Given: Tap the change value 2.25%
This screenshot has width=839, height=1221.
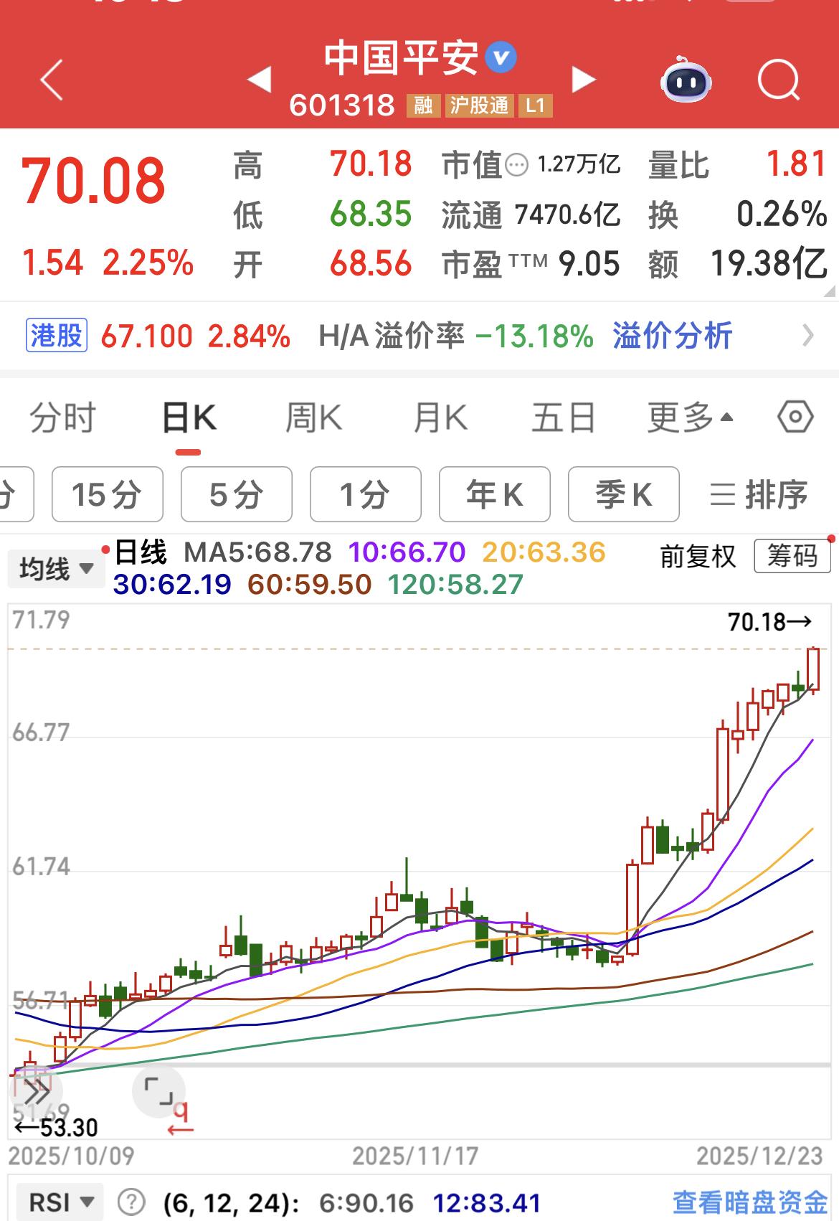Looking at the screenshot, I should point(148,263).
